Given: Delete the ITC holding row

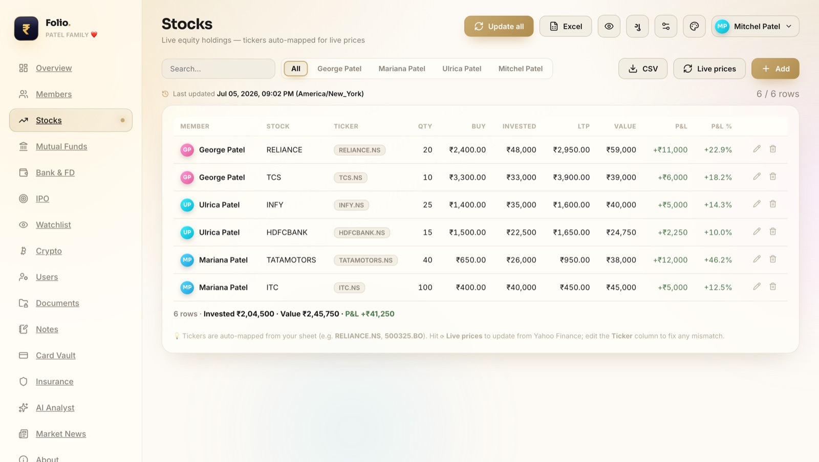Looking at the screenshot, I should (x=773, y=287).
